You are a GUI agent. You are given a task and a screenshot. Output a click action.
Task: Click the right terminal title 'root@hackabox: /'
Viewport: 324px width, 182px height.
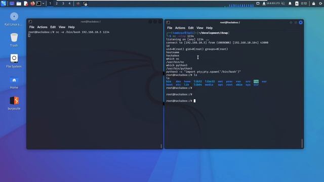(230, 22)
